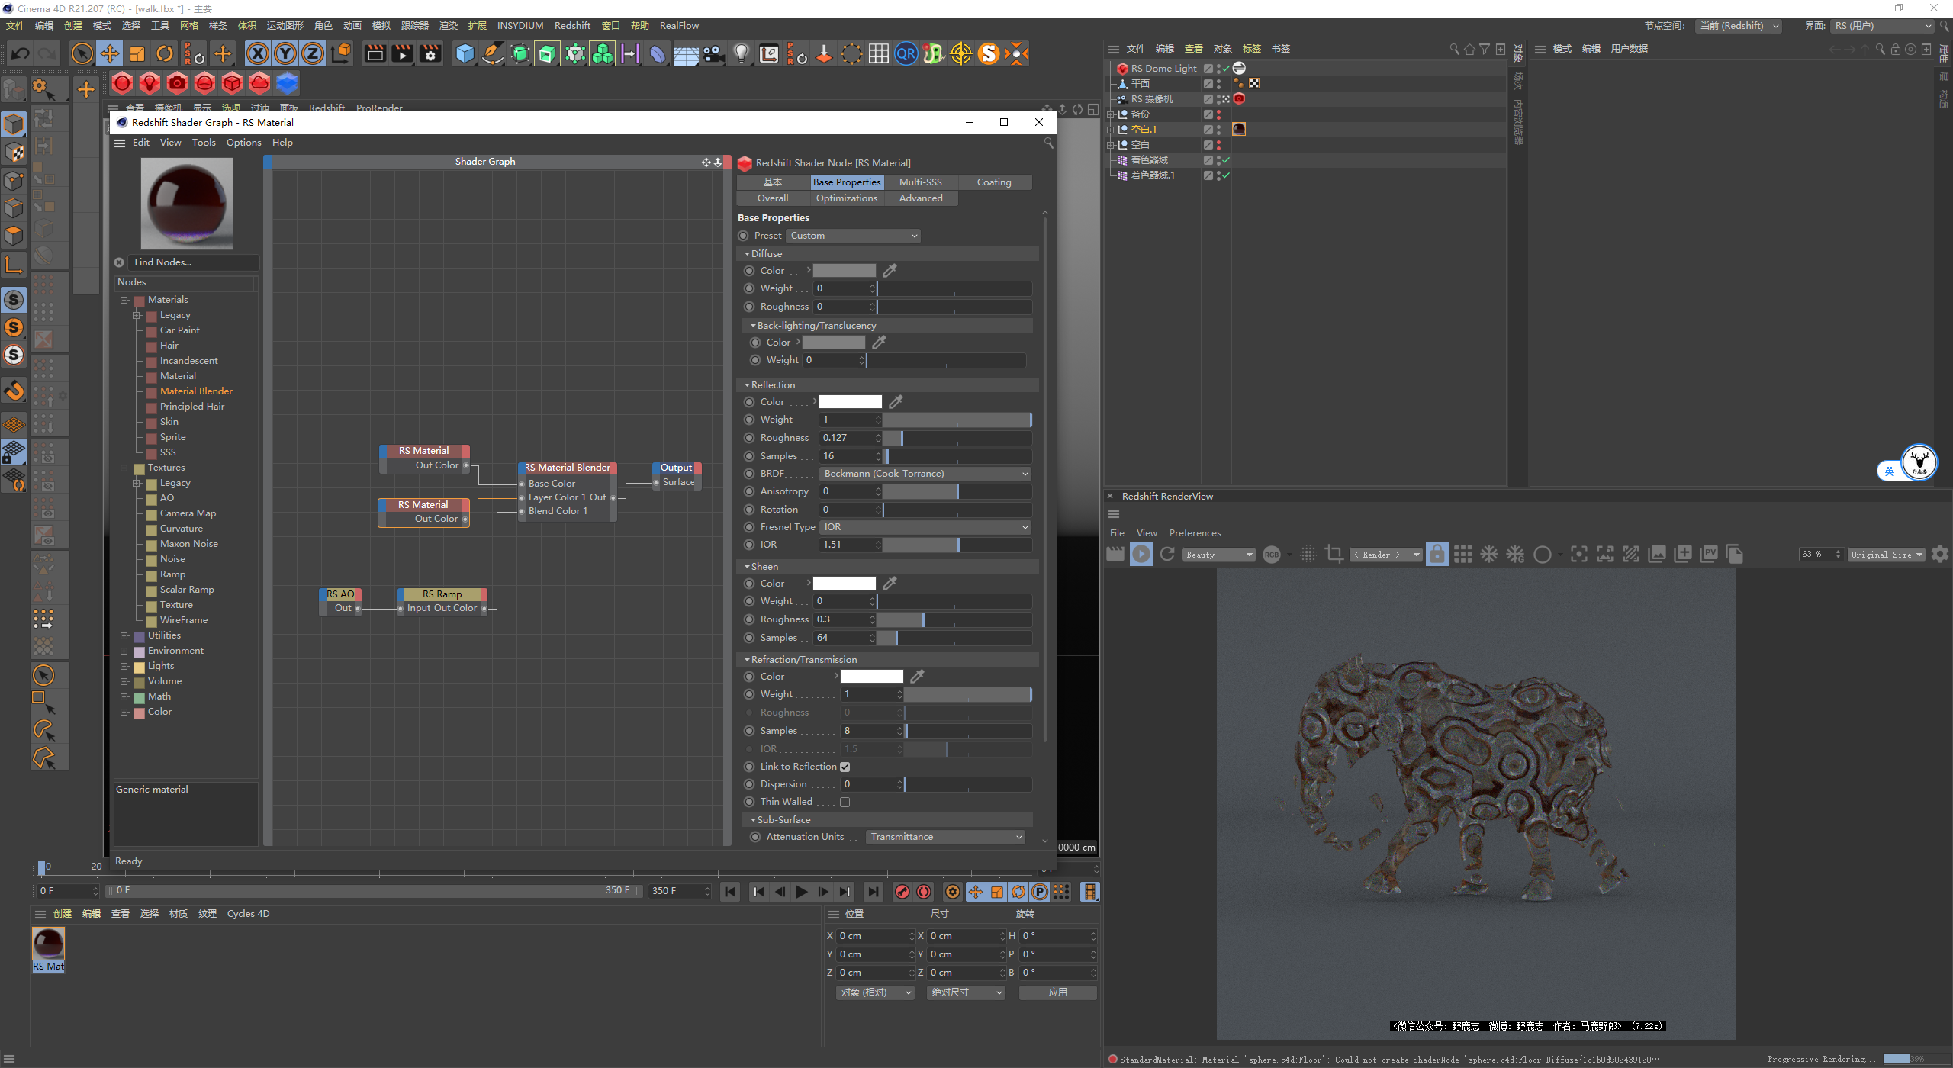
Task: Toggle the RS Dome Light enable checkmark
Action: pyautogui.click(x=1225, y=69)
